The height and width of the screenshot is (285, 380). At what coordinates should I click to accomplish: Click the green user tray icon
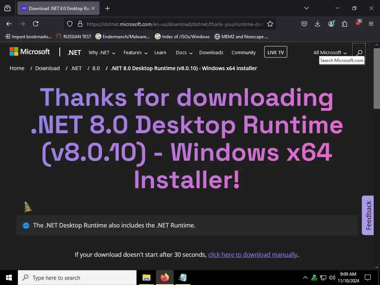click(314, 278)
